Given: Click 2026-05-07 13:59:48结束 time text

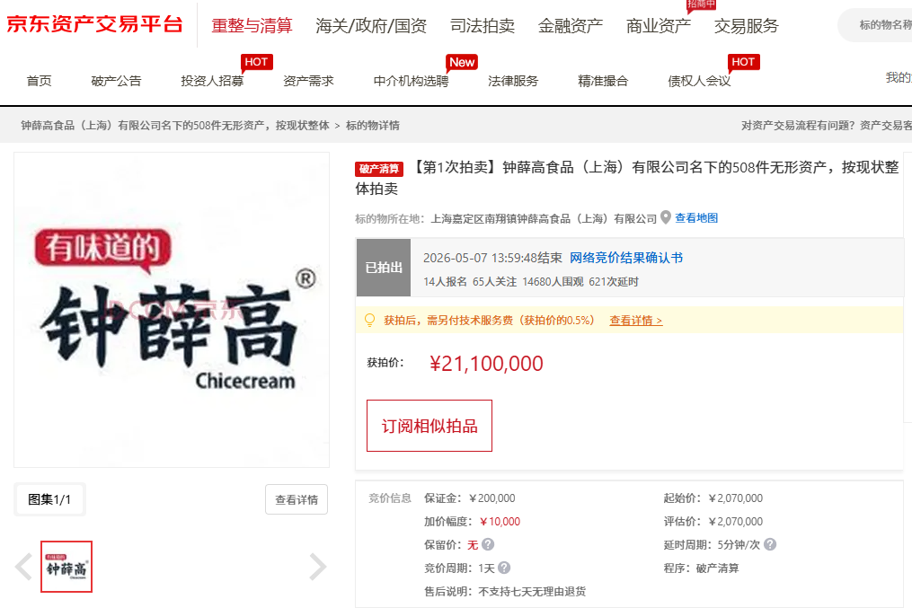Looking at the screenshot, I should (492, 258).
